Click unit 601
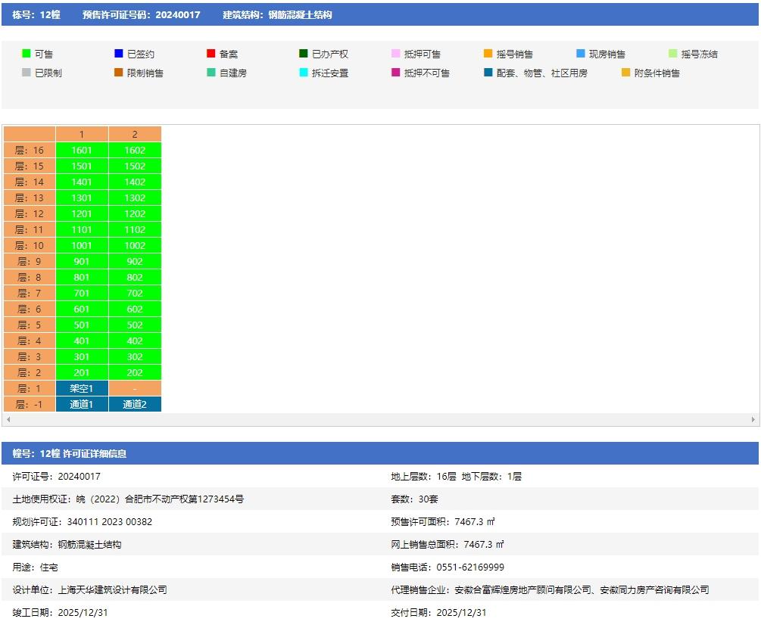Image resolution: width=761 pixels, height=628 pixels. [x=82, y=309]
